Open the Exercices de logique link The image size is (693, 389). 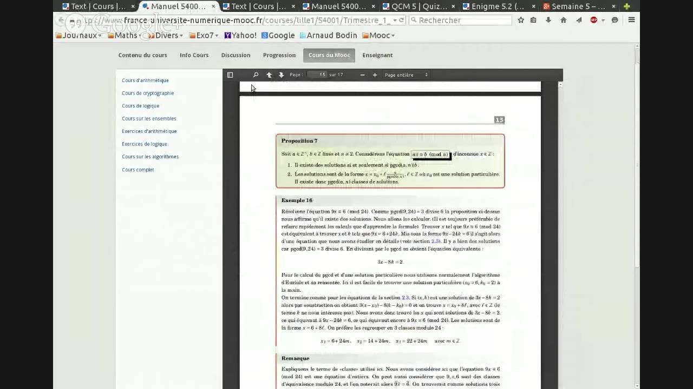pos(144,144)
